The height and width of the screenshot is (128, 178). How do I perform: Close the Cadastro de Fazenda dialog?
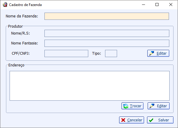click(x=171, y=5)
